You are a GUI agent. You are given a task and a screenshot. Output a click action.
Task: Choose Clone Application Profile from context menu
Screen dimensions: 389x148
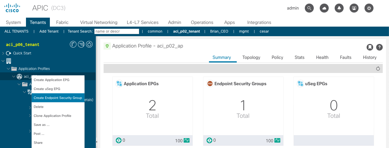point(53,116)
